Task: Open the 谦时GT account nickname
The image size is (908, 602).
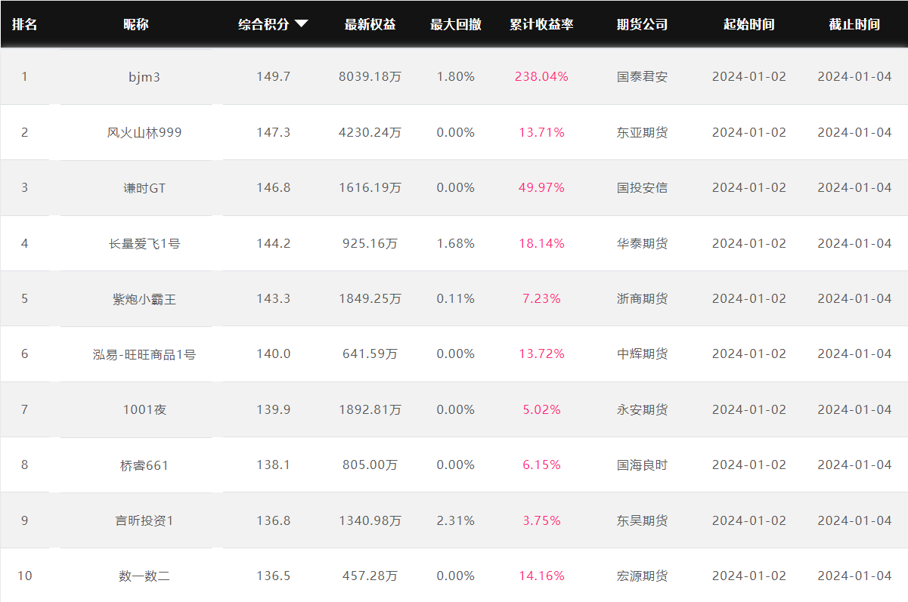Action: click(144, 188)
